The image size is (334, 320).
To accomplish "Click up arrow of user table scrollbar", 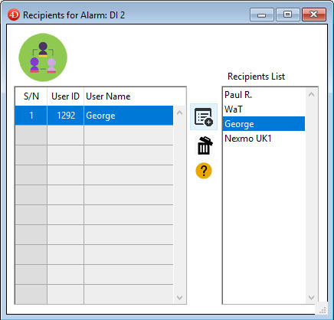I will point(179,113).
